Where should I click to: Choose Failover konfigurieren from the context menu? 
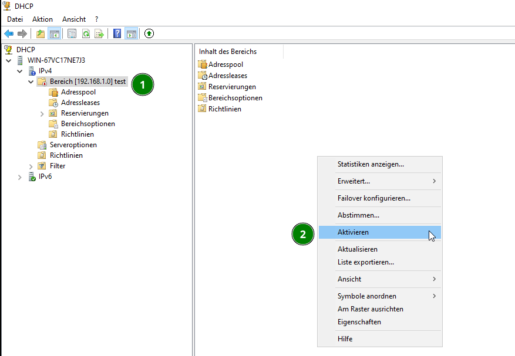point(373,198)
